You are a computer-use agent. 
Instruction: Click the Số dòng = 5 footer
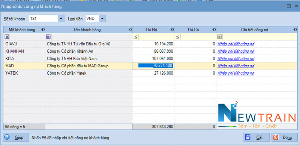click(15, 127)
